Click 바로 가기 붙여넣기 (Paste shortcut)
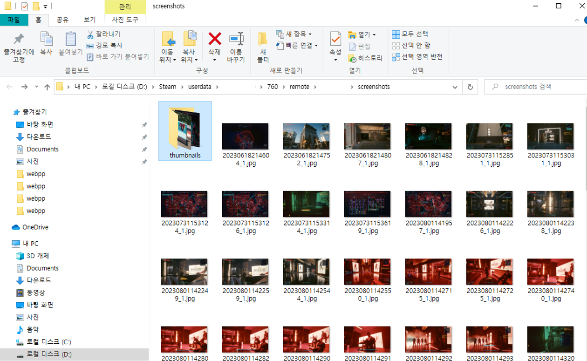The height and width of the screenshot is (361, 587). pyautogui.click(x=118, y=57)
